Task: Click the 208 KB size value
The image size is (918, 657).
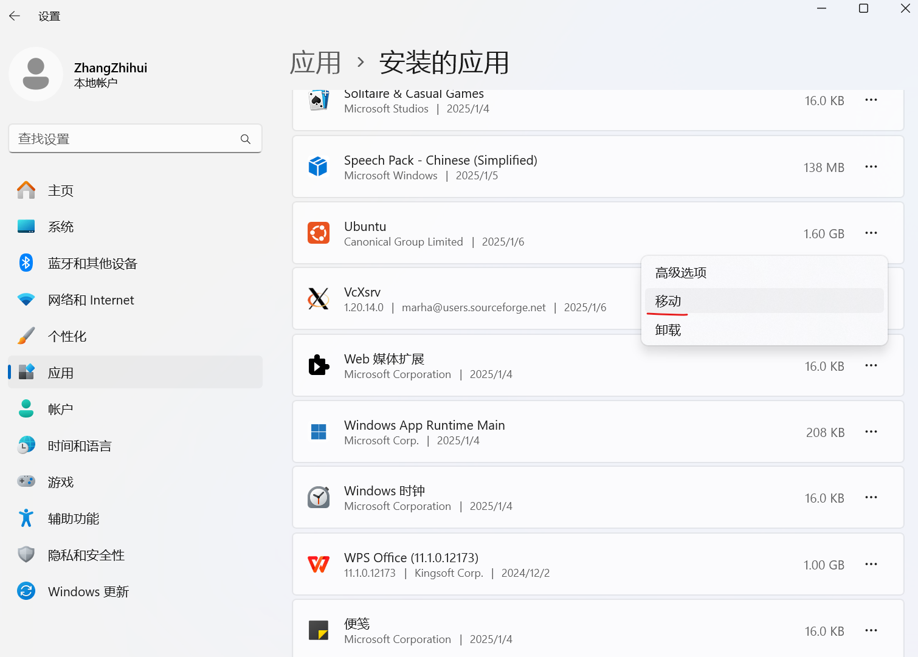Action: pyautogui.click(x=825, y=433)
